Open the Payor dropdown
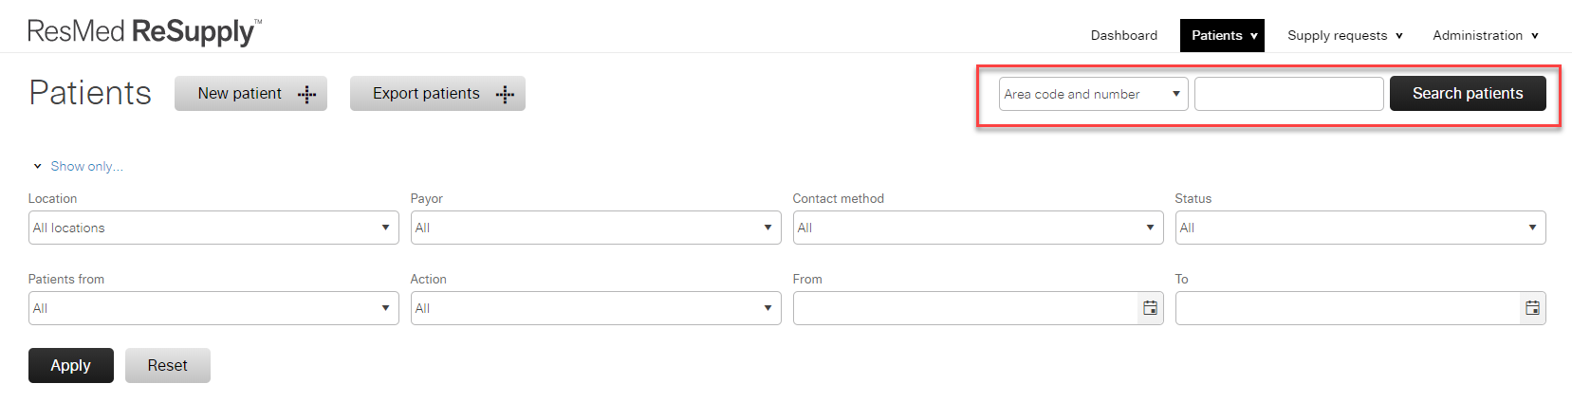This screenshot has height=402, width=1572. tap(596, 228)
